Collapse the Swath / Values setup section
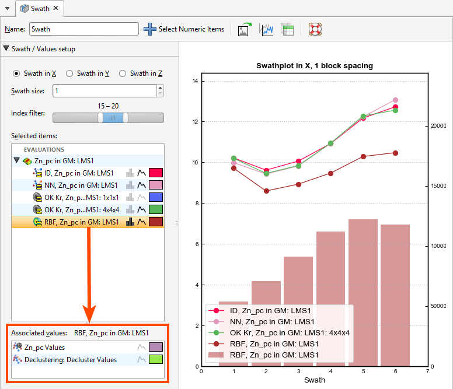 point(6,48)
